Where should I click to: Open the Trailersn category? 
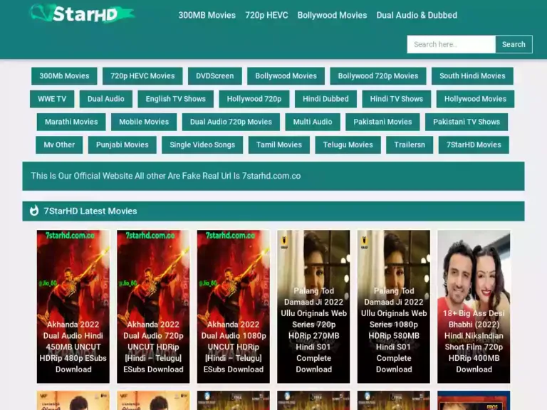pyautogui.click(x=410, y=145)
